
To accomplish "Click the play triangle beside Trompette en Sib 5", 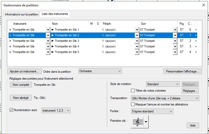I will tap(53, 52).
